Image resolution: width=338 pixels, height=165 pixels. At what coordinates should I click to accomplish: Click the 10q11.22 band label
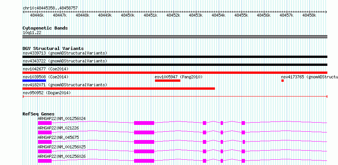click(x=32, y=33)
